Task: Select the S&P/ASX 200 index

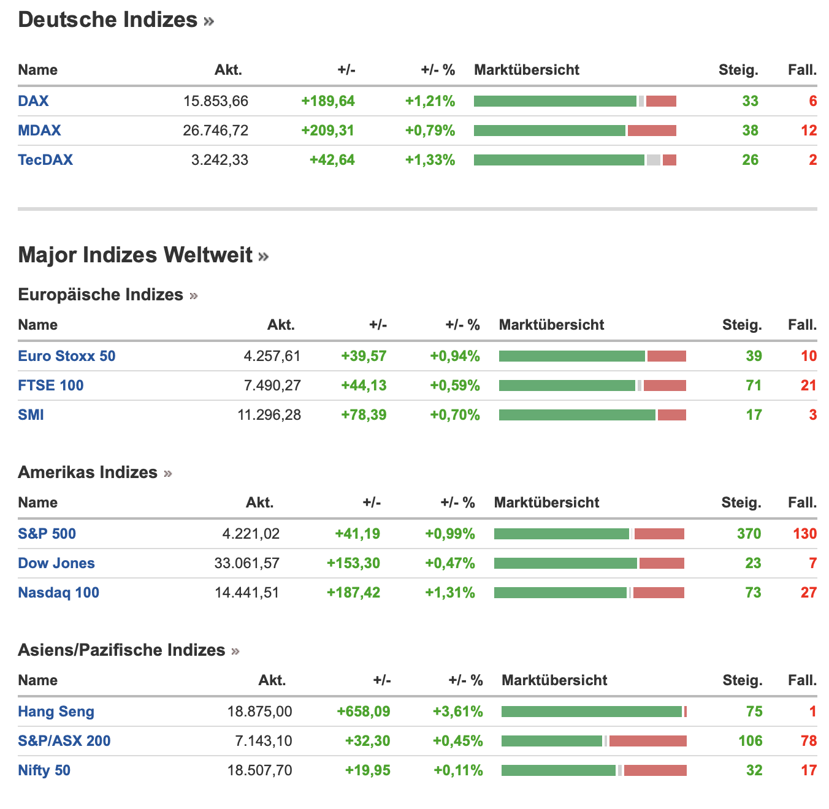Action: coord(64,741)
